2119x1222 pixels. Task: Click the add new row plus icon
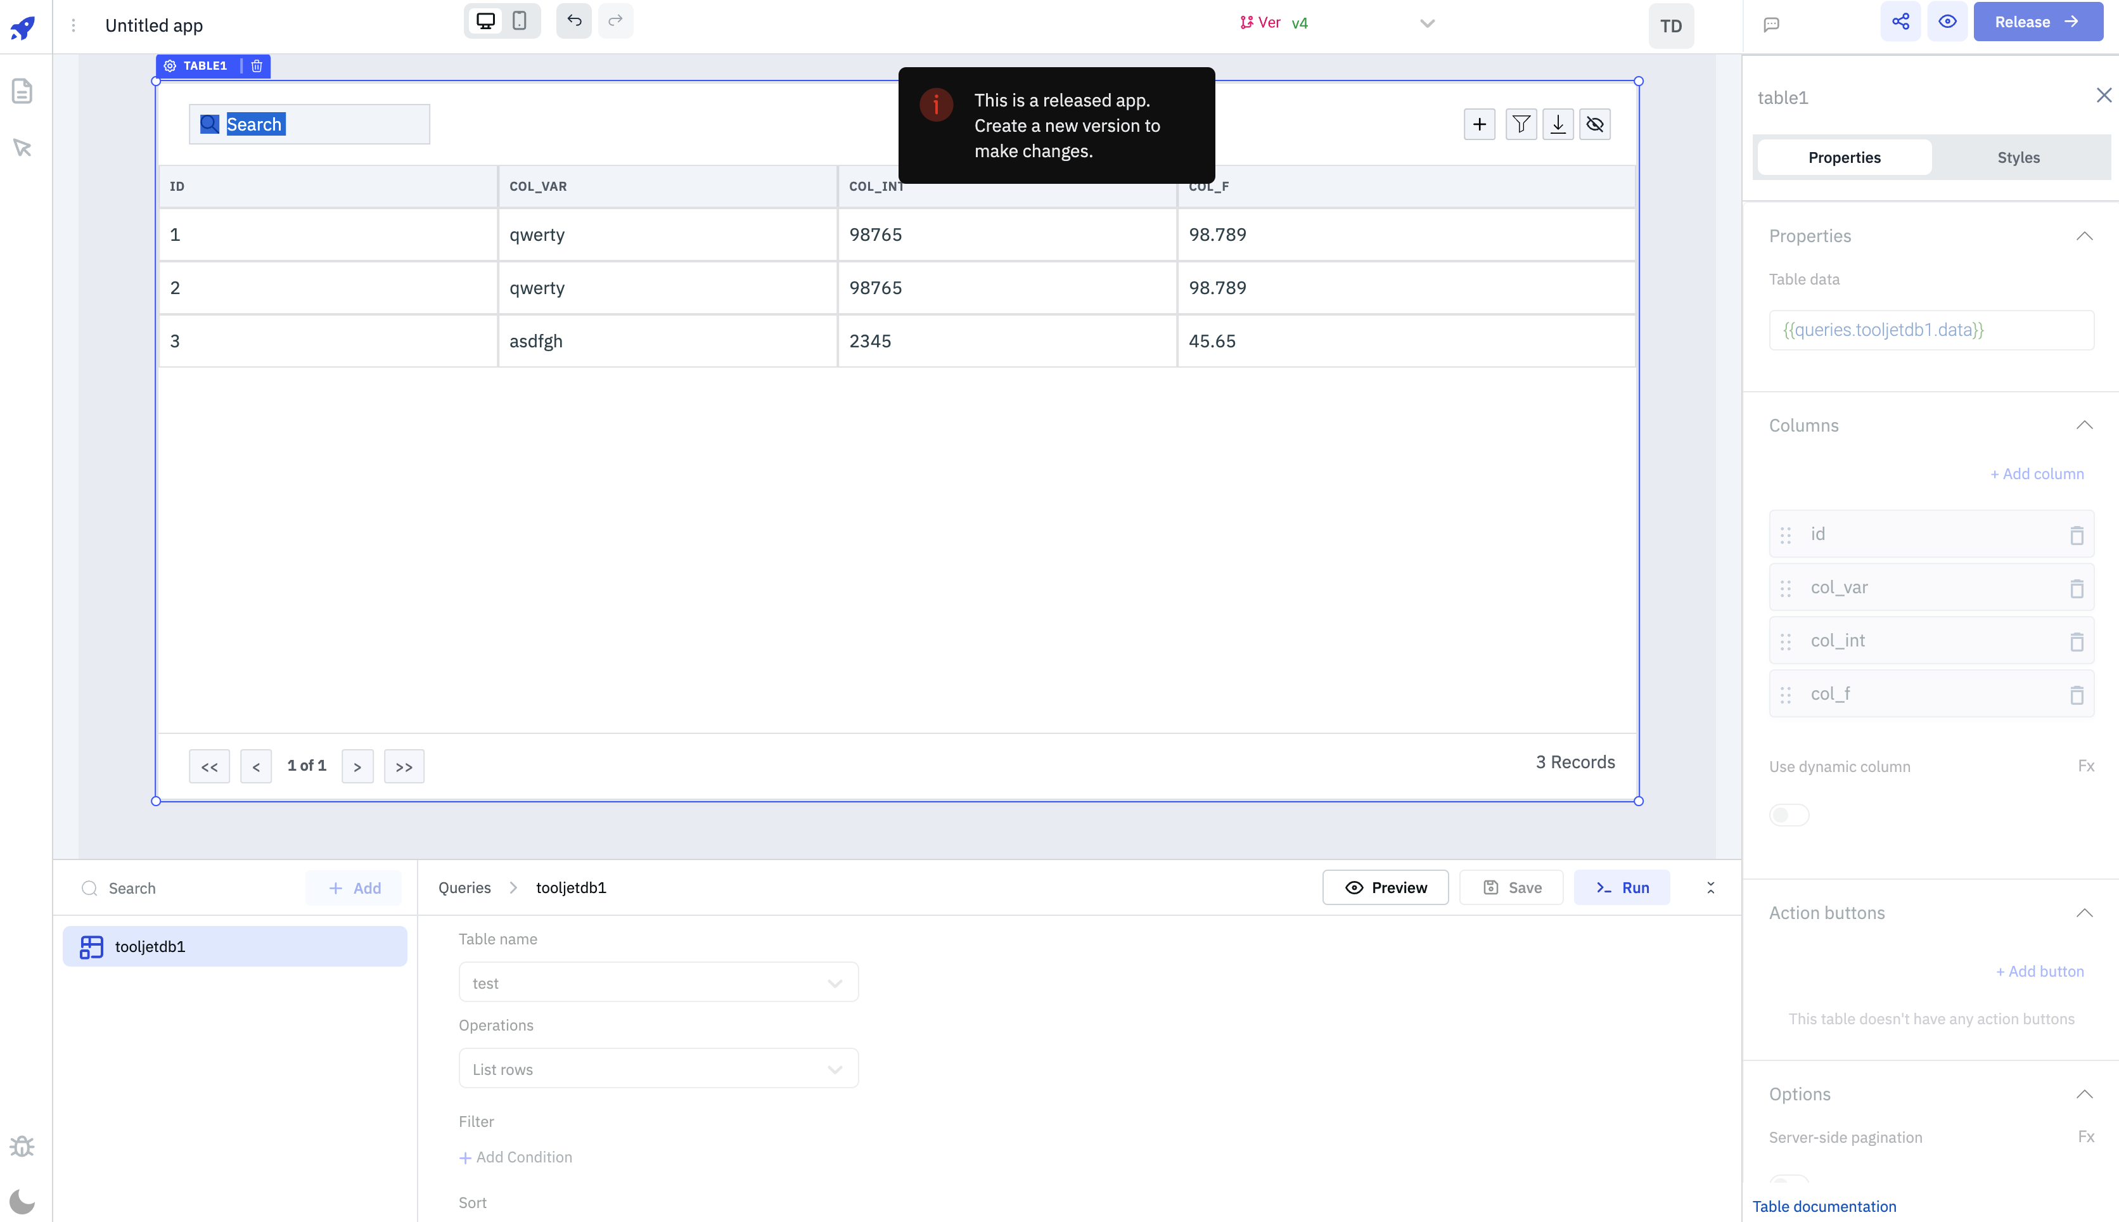pos(1479,125)
